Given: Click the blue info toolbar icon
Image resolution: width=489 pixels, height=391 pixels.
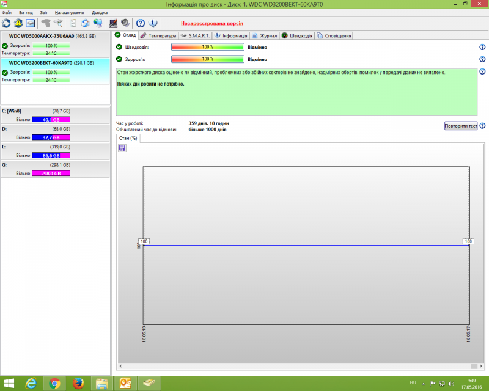Looking at the screenshot, I should 153,23.
